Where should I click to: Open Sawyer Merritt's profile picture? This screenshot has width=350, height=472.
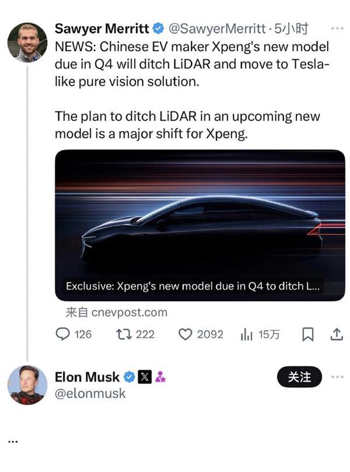(x=27, y=43)
